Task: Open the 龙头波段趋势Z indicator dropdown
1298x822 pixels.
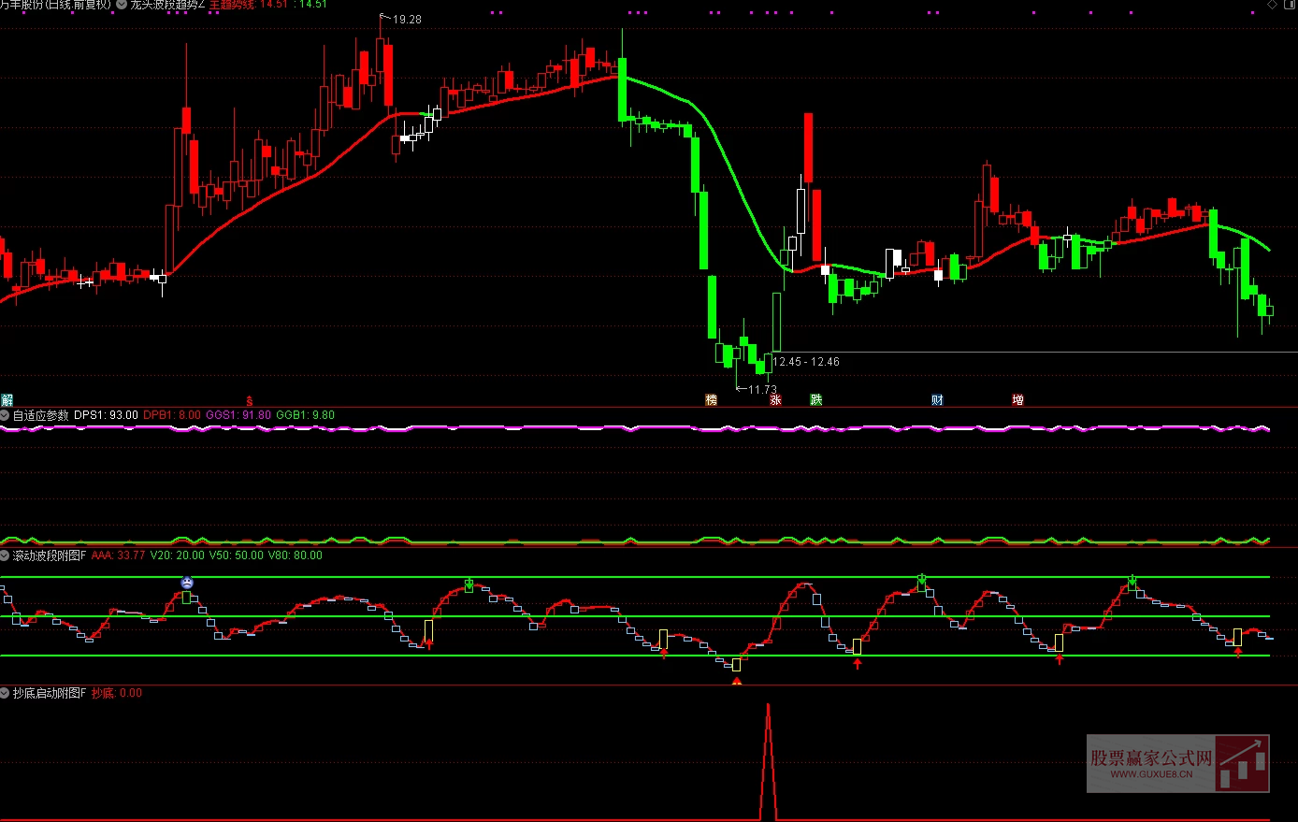Action: click(122, 5)
